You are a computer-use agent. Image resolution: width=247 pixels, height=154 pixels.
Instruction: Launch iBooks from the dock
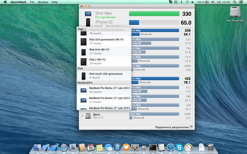click(126, 148)
